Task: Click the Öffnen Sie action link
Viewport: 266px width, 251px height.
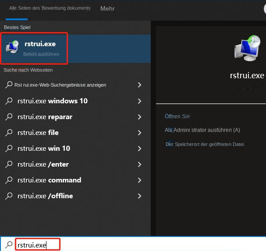Action: tap(177, 116)
